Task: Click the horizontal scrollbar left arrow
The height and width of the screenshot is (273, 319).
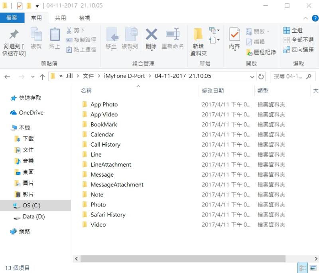Action: coord(77,259)
